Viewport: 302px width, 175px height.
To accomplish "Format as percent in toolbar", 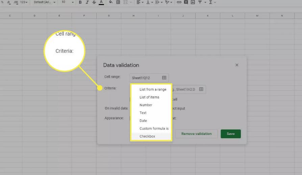I will pos(2,2).
